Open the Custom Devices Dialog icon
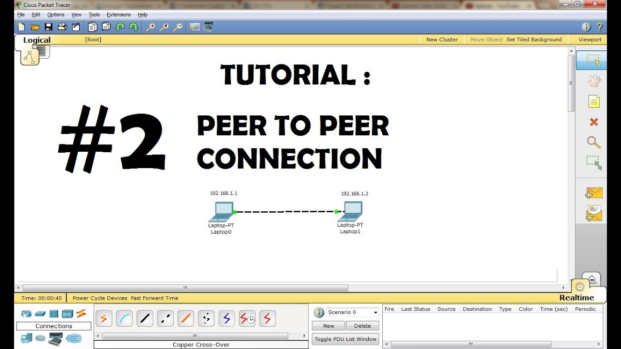 pyautogui.click(x=208, y=27)
